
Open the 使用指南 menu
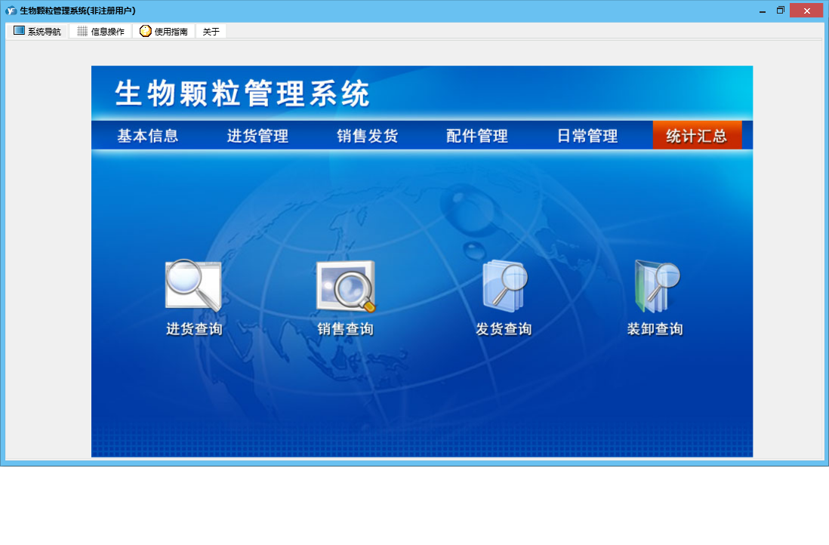tap(164, 32)
